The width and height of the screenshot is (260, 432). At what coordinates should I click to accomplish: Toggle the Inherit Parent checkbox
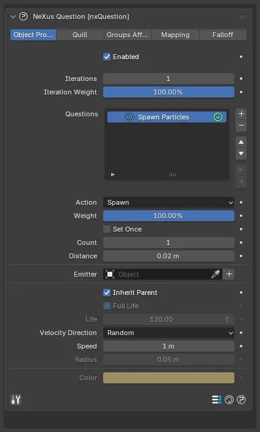pyautogui.click(x=107, y=292)
